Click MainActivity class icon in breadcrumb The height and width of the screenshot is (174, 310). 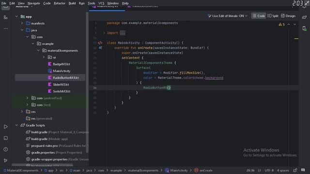pos(167,170)
